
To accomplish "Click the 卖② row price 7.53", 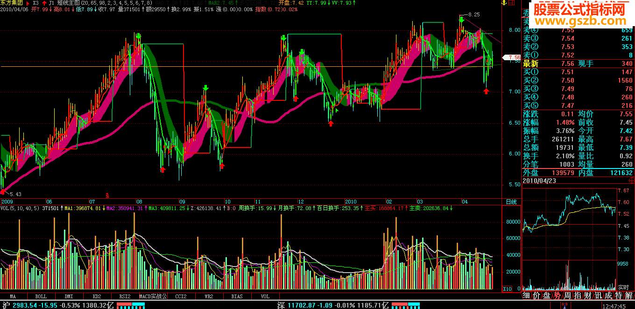I will 568,47.
